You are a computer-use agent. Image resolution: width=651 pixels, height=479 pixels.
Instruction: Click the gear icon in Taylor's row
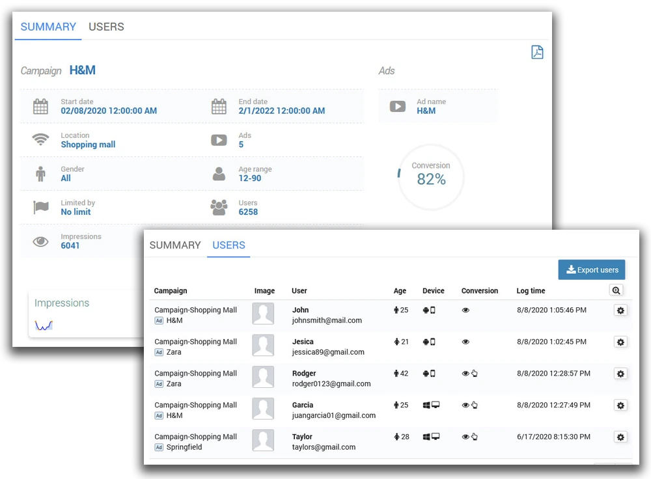620,437
